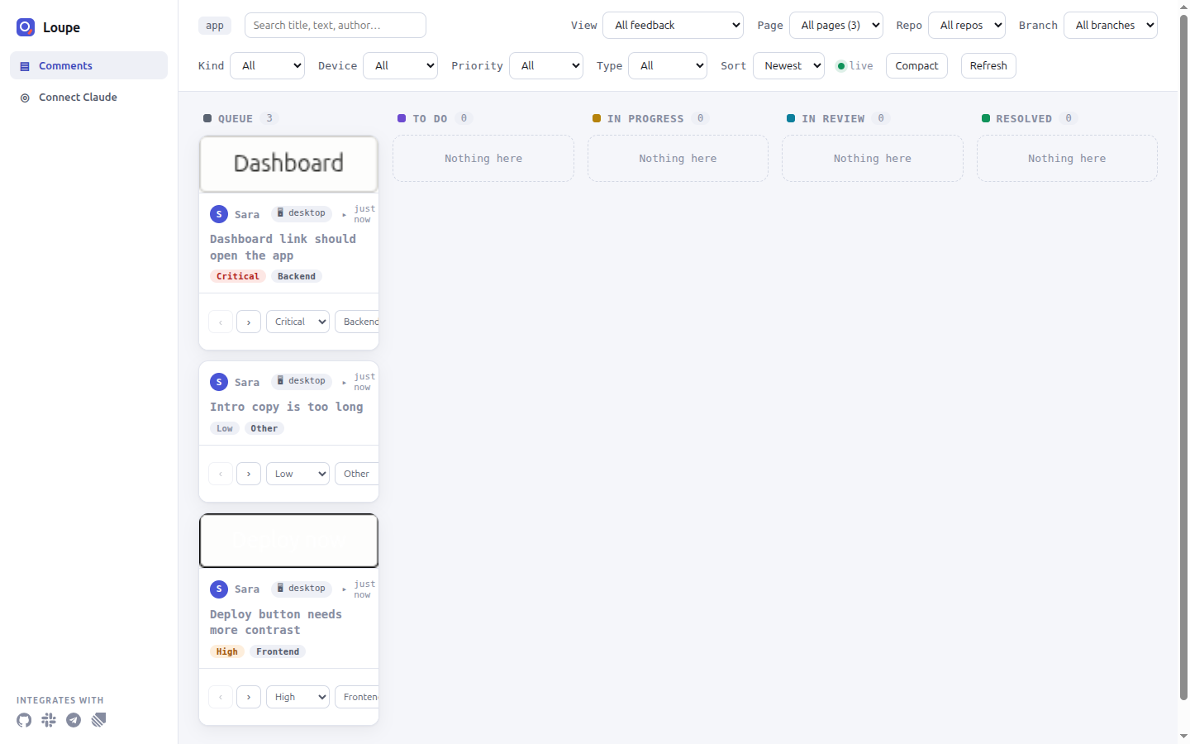
Task: Click the app chip beside search
Action: 215,26
